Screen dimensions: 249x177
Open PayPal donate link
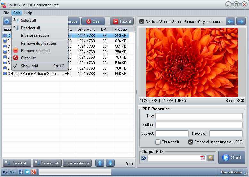point(9,172)
